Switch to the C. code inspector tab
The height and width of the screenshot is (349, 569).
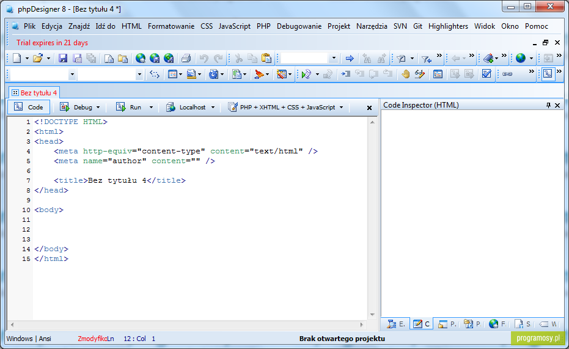[x=421, y=323]
